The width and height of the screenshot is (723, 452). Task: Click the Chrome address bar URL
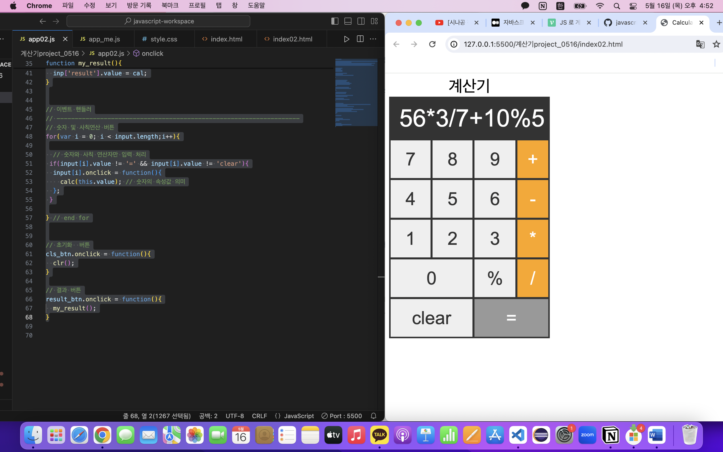coord(543,44)
